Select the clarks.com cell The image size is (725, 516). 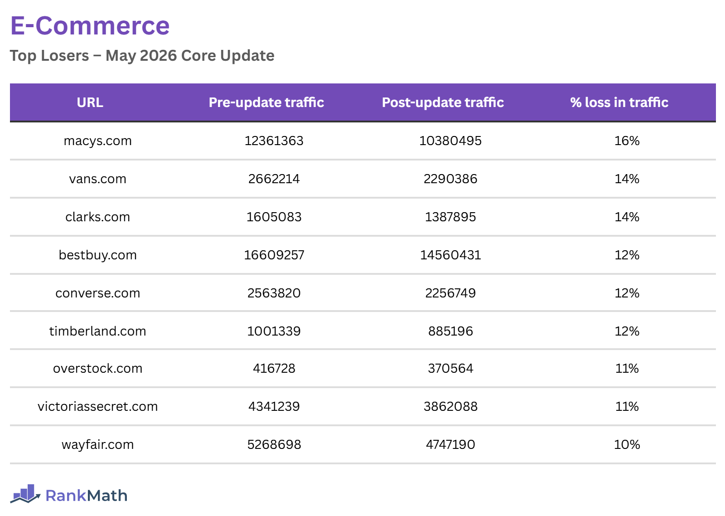tap(98, 217)
